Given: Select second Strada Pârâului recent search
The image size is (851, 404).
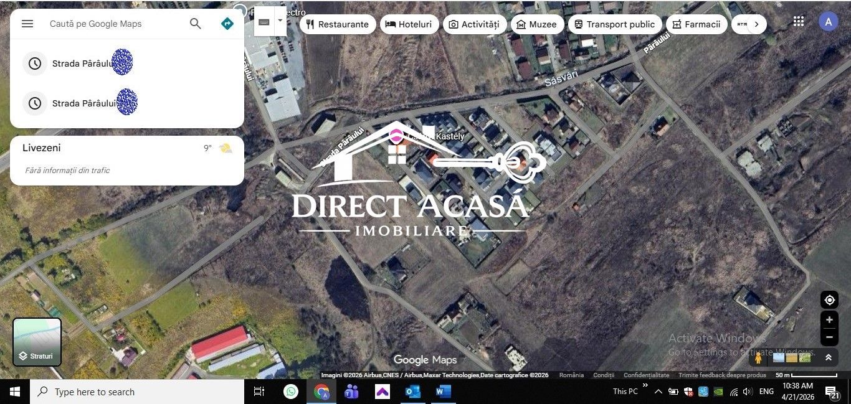Looking at the screenshot, I should click(127, 103).
